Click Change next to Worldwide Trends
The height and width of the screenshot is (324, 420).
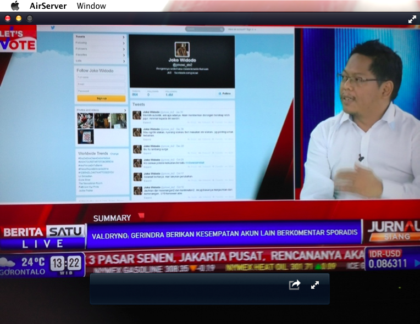(114, 154)
